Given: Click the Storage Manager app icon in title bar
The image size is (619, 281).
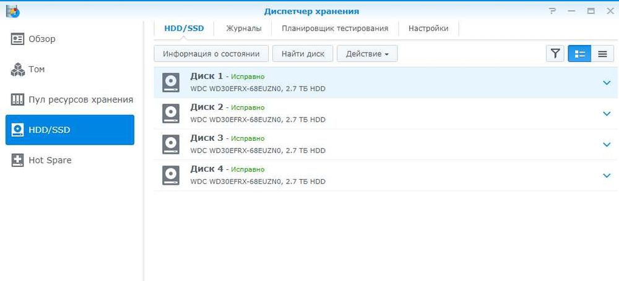Looking at the screenshot, I should tap(12, 11).
